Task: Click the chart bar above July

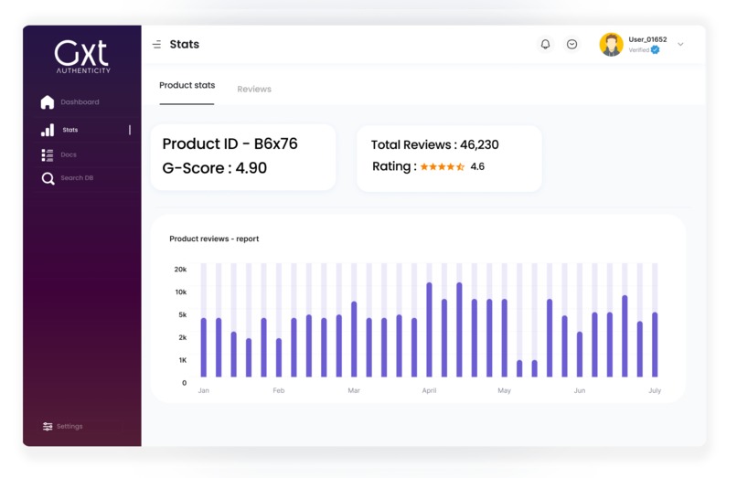Action: 655,345
